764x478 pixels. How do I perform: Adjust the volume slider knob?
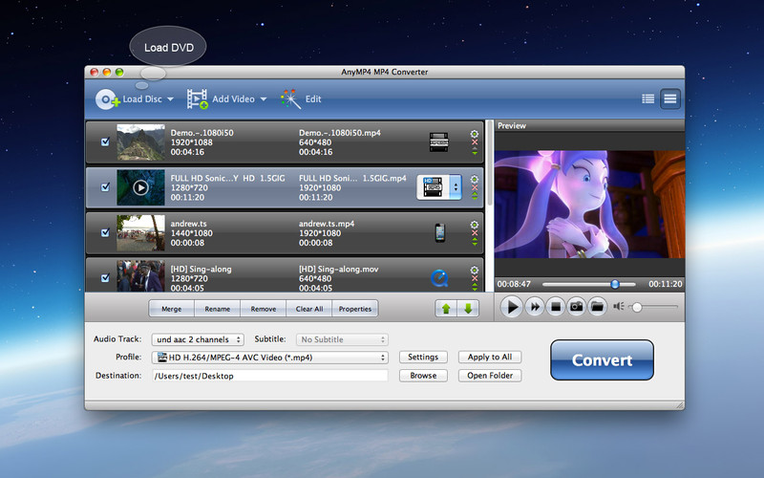[637, 307]
